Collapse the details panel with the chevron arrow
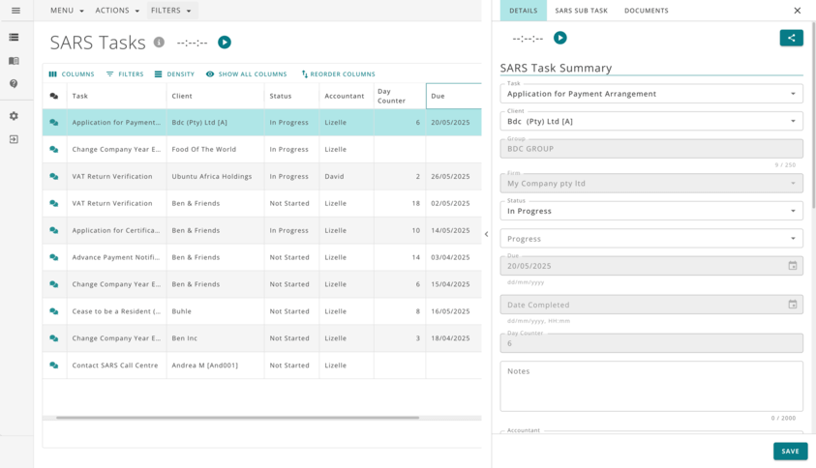This screenshot has width=816, height=468. tap(486, 234)
